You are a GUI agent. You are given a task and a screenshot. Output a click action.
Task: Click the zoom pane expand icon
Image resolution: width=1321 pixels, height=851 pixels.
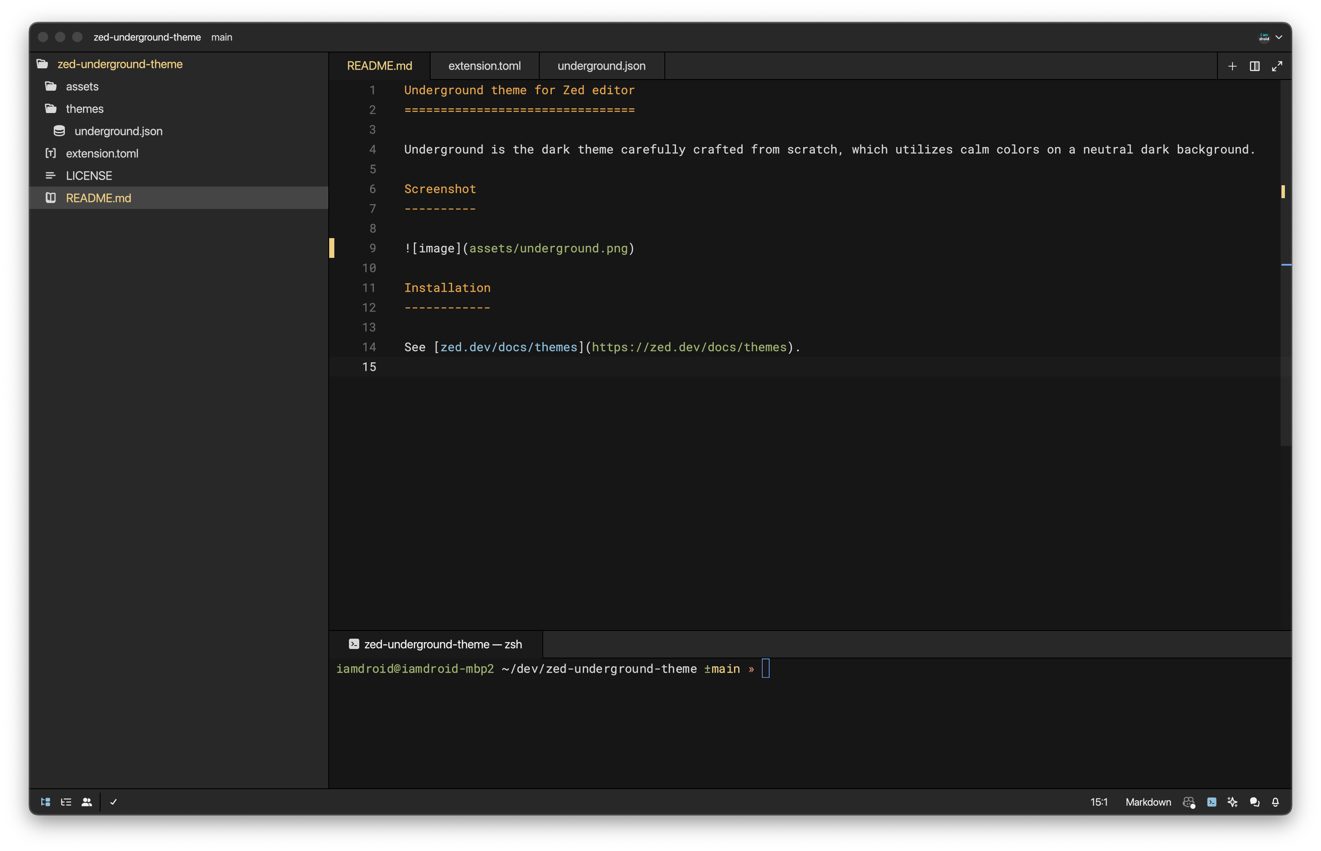(x=1277, y=66)
